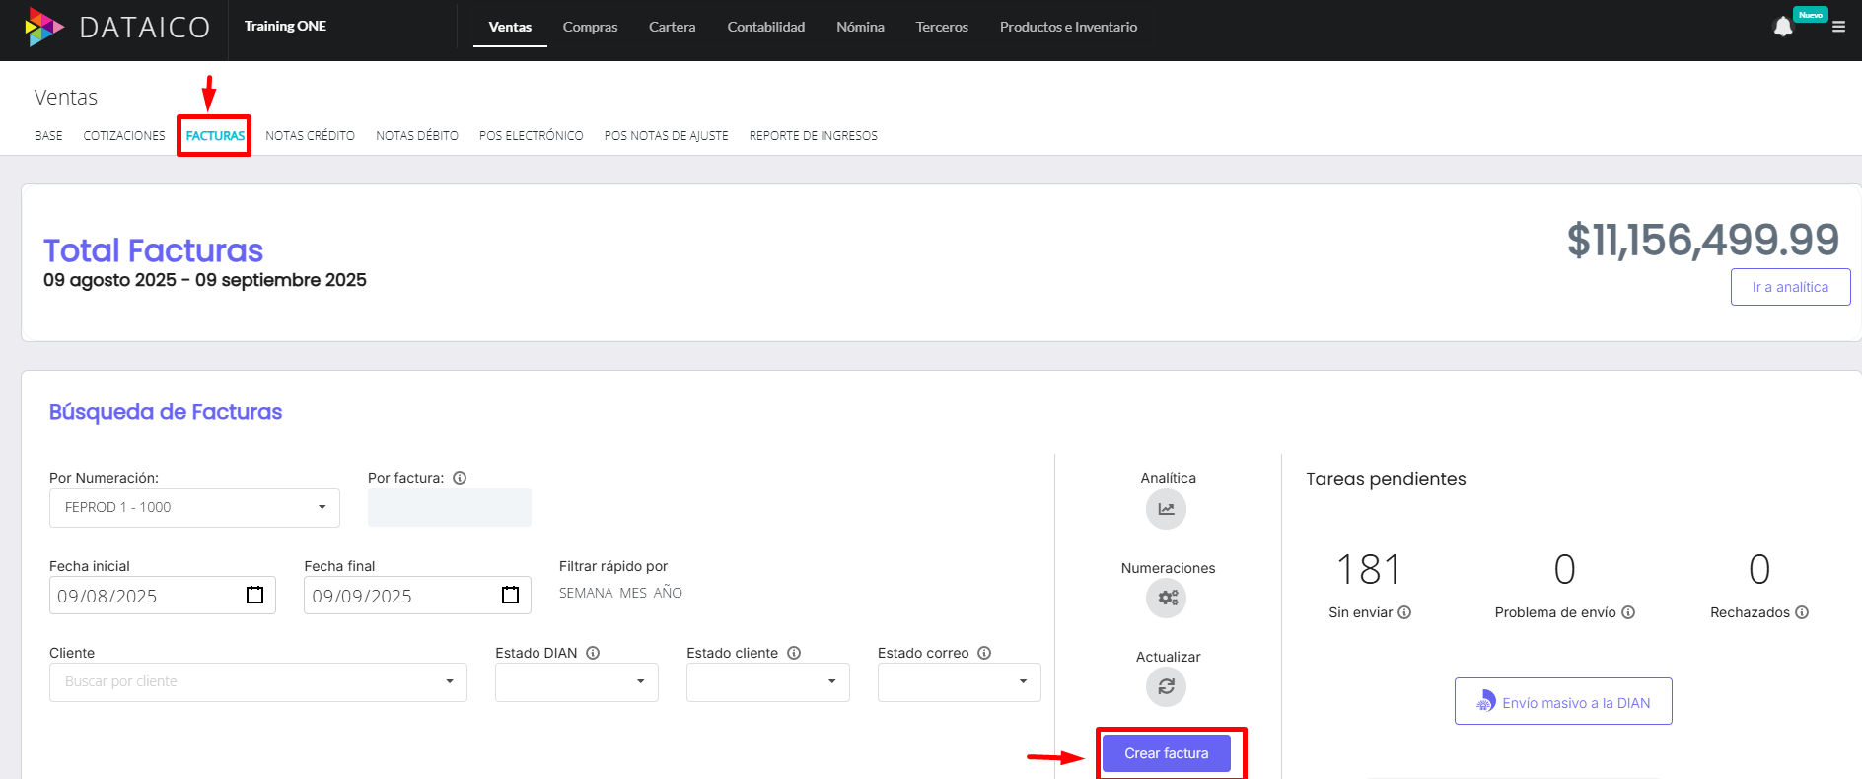The image size is (1862, 779).
Task: Expand the Cliente search dropdown
Action: 257,682
